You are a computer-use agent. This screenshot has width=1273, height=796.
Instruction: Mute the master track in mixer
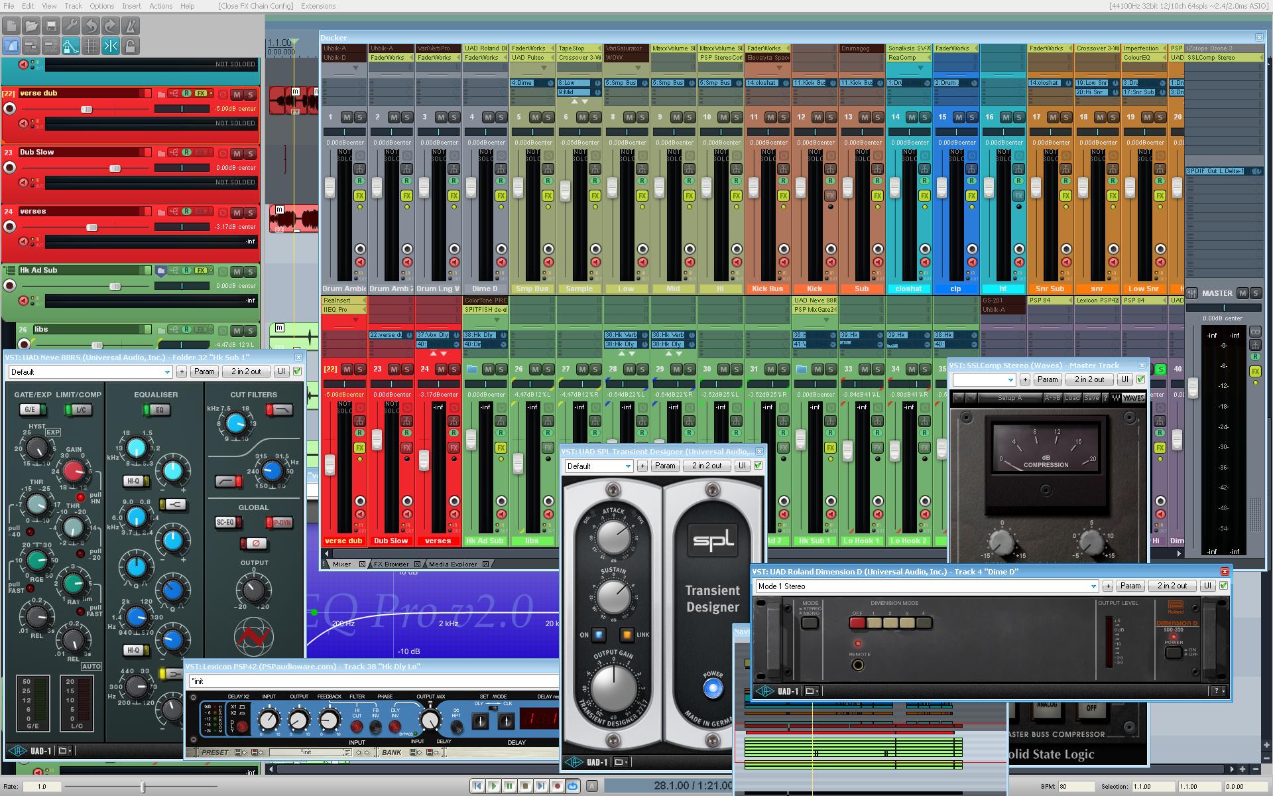pos(1243,293)
